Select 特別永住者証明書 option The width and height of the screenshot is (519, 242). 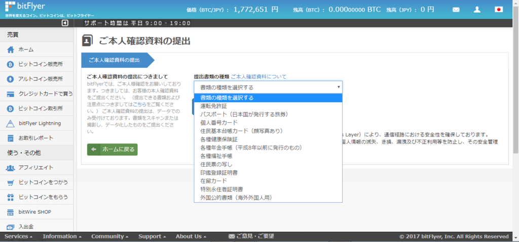coord(268,189)
